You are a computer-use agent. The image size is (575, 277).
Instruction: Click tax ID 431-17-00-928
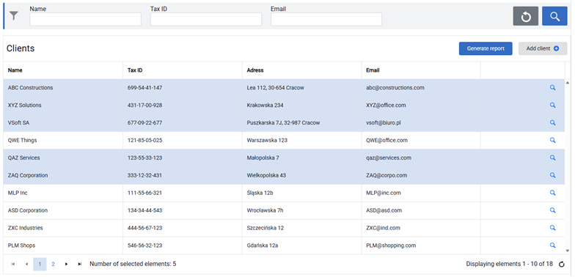[x=145, y=106]
